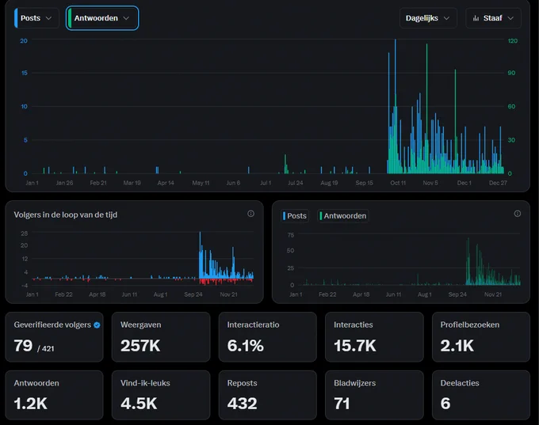This screenshot has height=425, width=539.
Task: Click the 'Volgers in de loop van de tijd' title
Action: point(65,215)
